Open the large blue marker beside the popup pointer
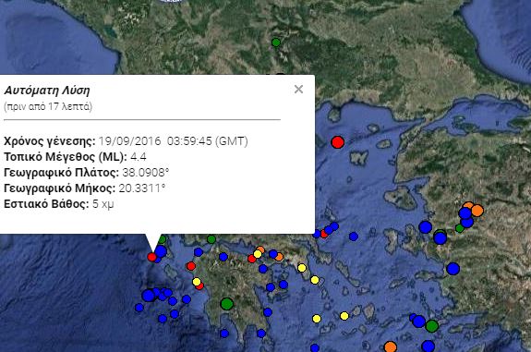Image resolution: width=531 pixels, height=352 pixels. coord(161,251)
